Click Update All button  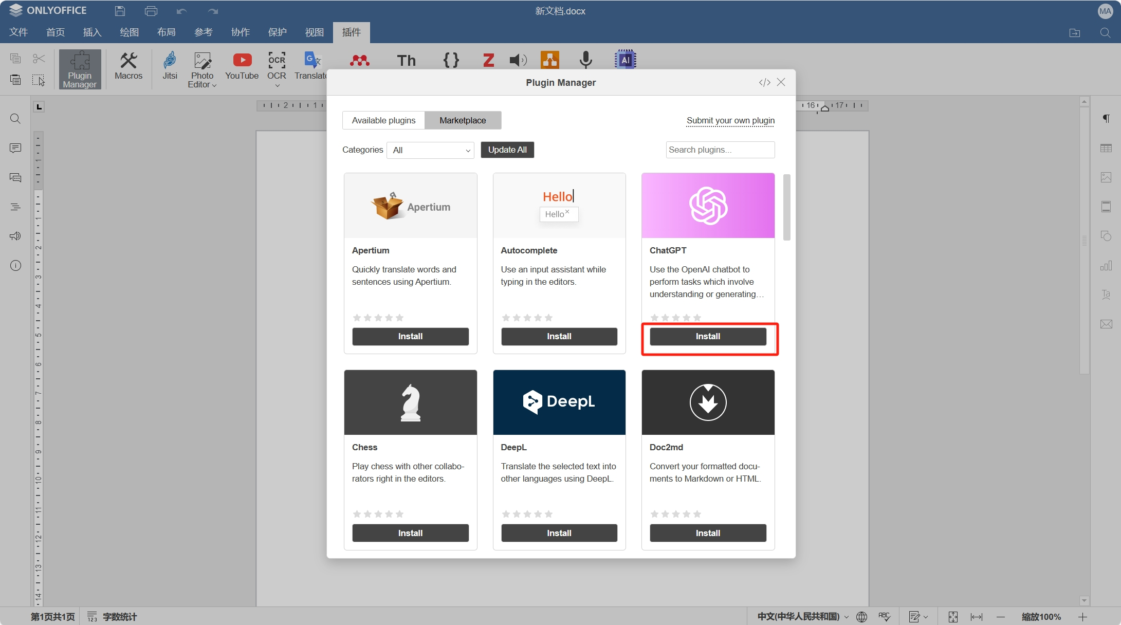[507, 150]
